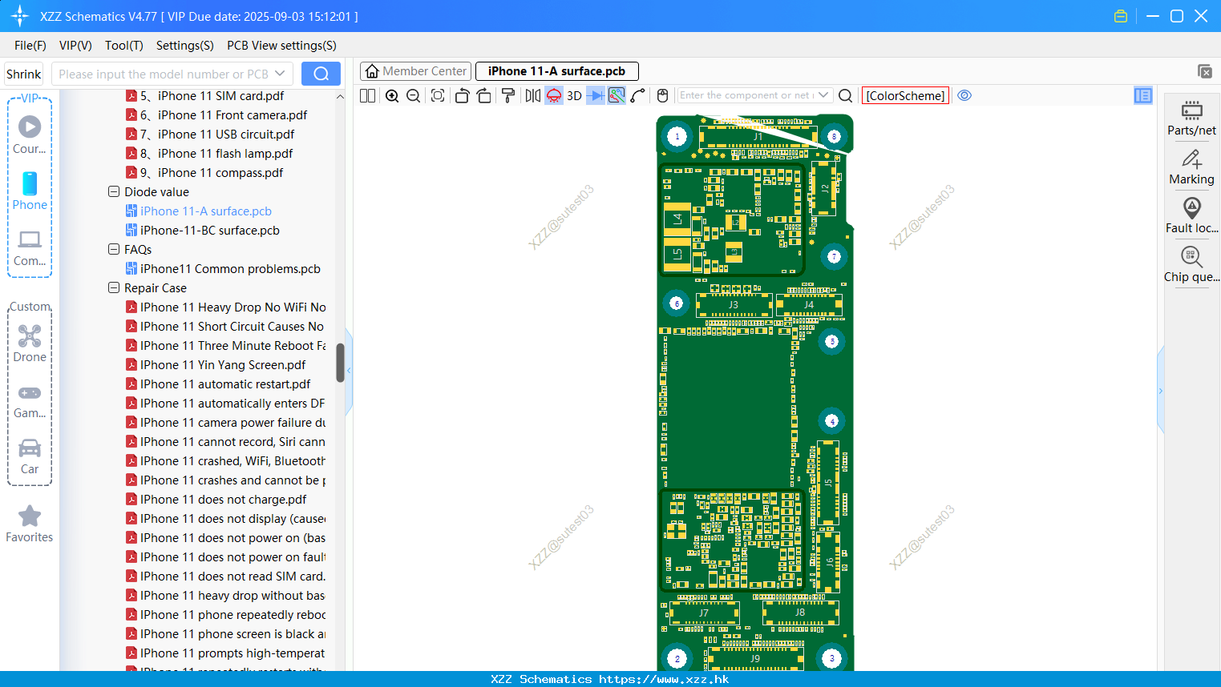Switch to the Member Center tab
1221x687 pixels.
coord(414,71)
